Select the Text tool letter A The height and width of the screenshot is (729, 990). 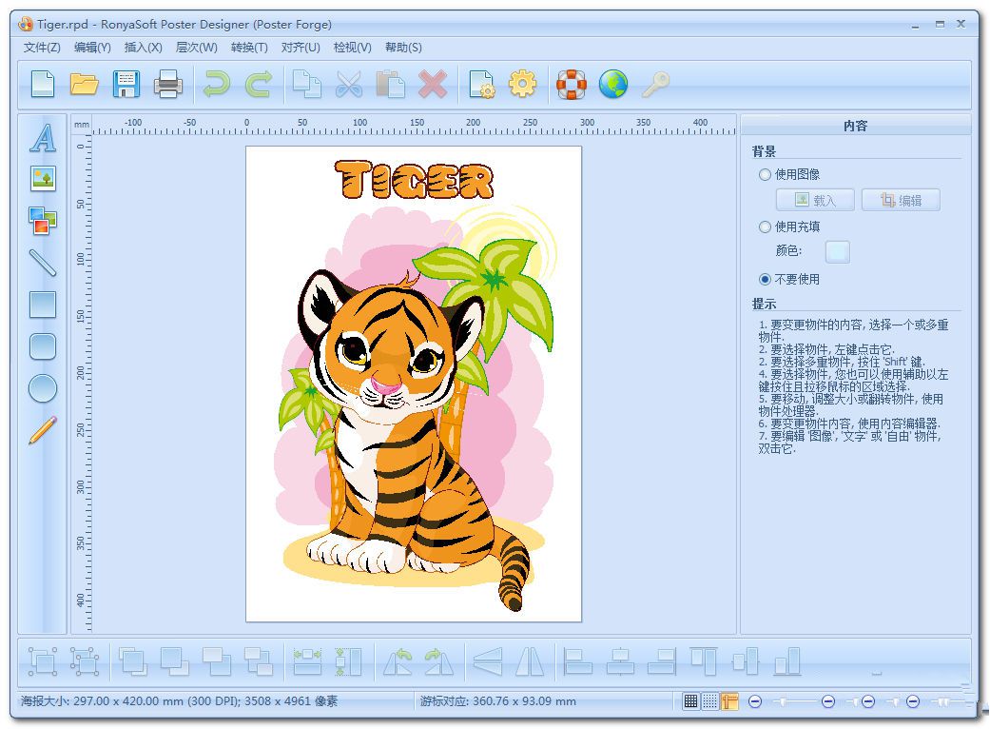42,138
